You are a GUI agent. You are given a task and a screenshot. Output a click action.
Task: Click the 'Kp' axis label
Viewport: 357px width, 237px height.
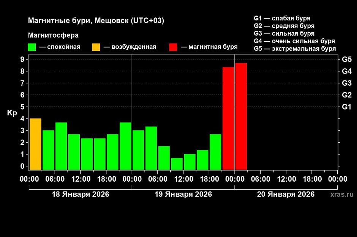click(12, 113)
